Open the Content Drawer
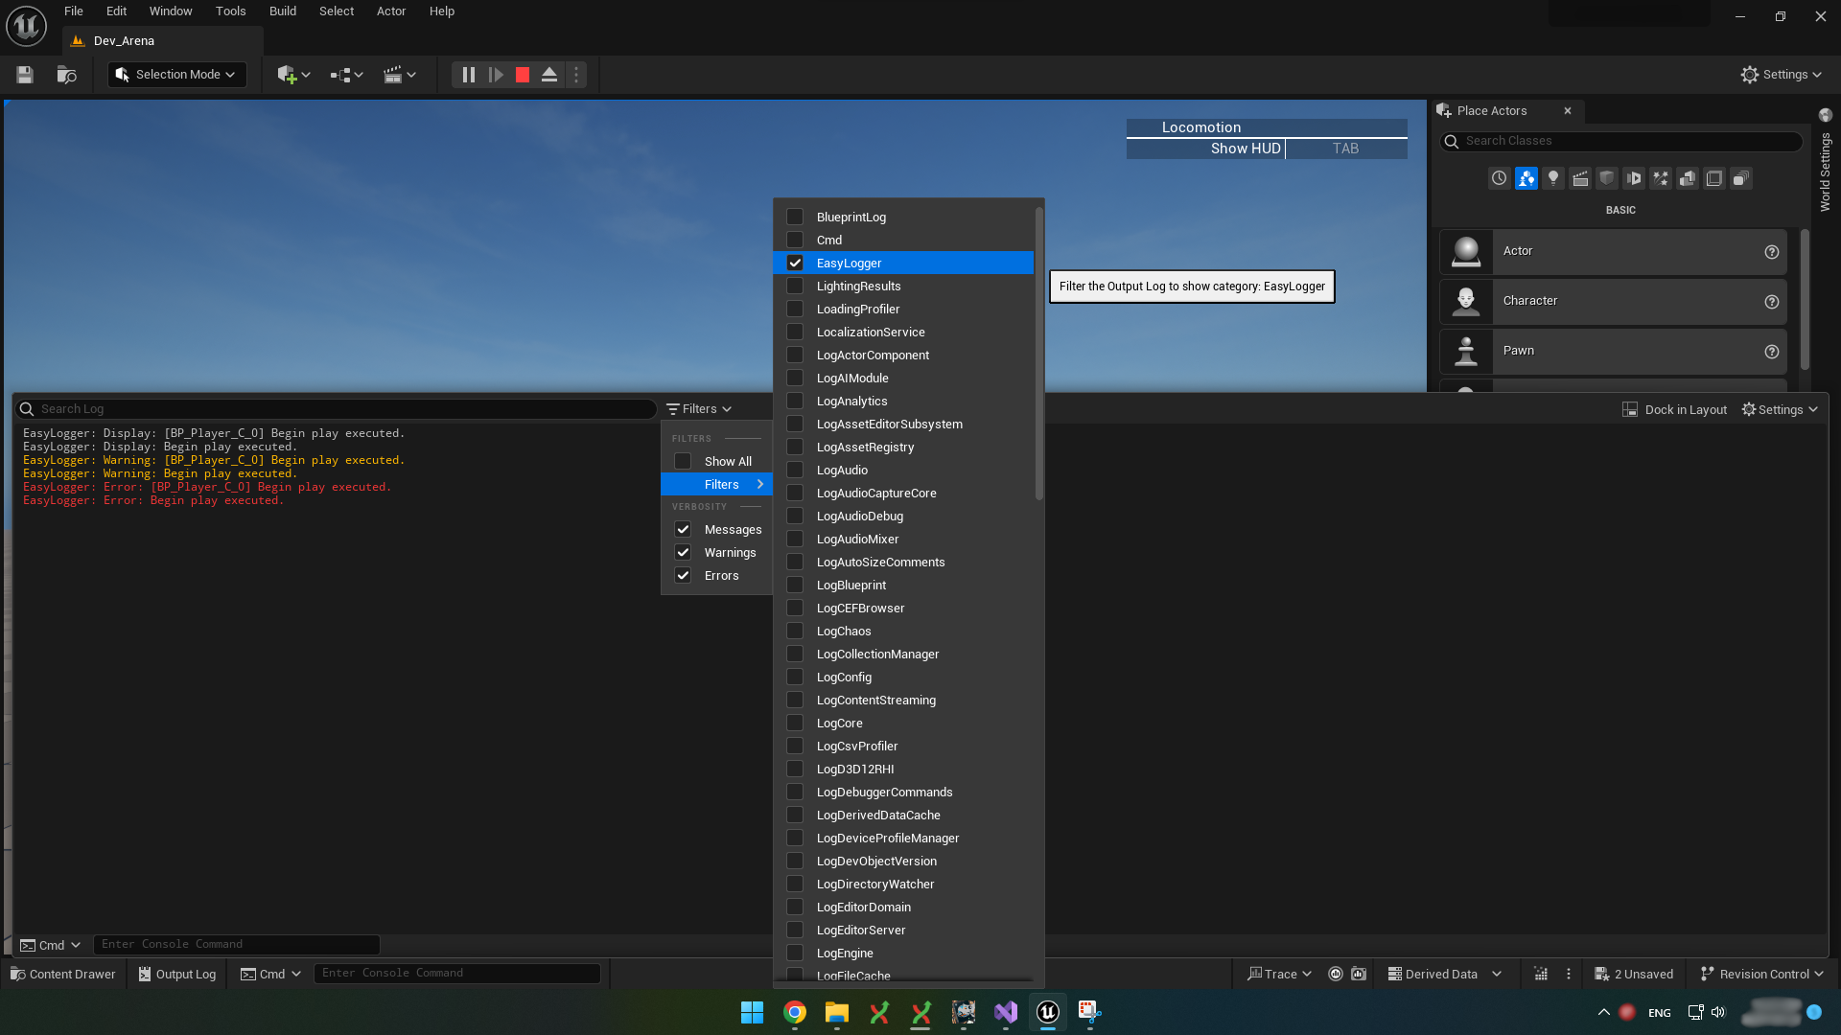Image resolution: width=1841 pixels, height=1035 pixels. pyautogui.click(x=63, y=974)
